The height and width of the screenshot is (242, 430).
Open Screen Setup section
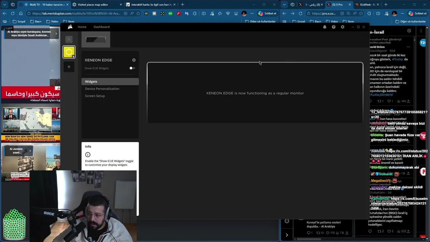point(95,96)
